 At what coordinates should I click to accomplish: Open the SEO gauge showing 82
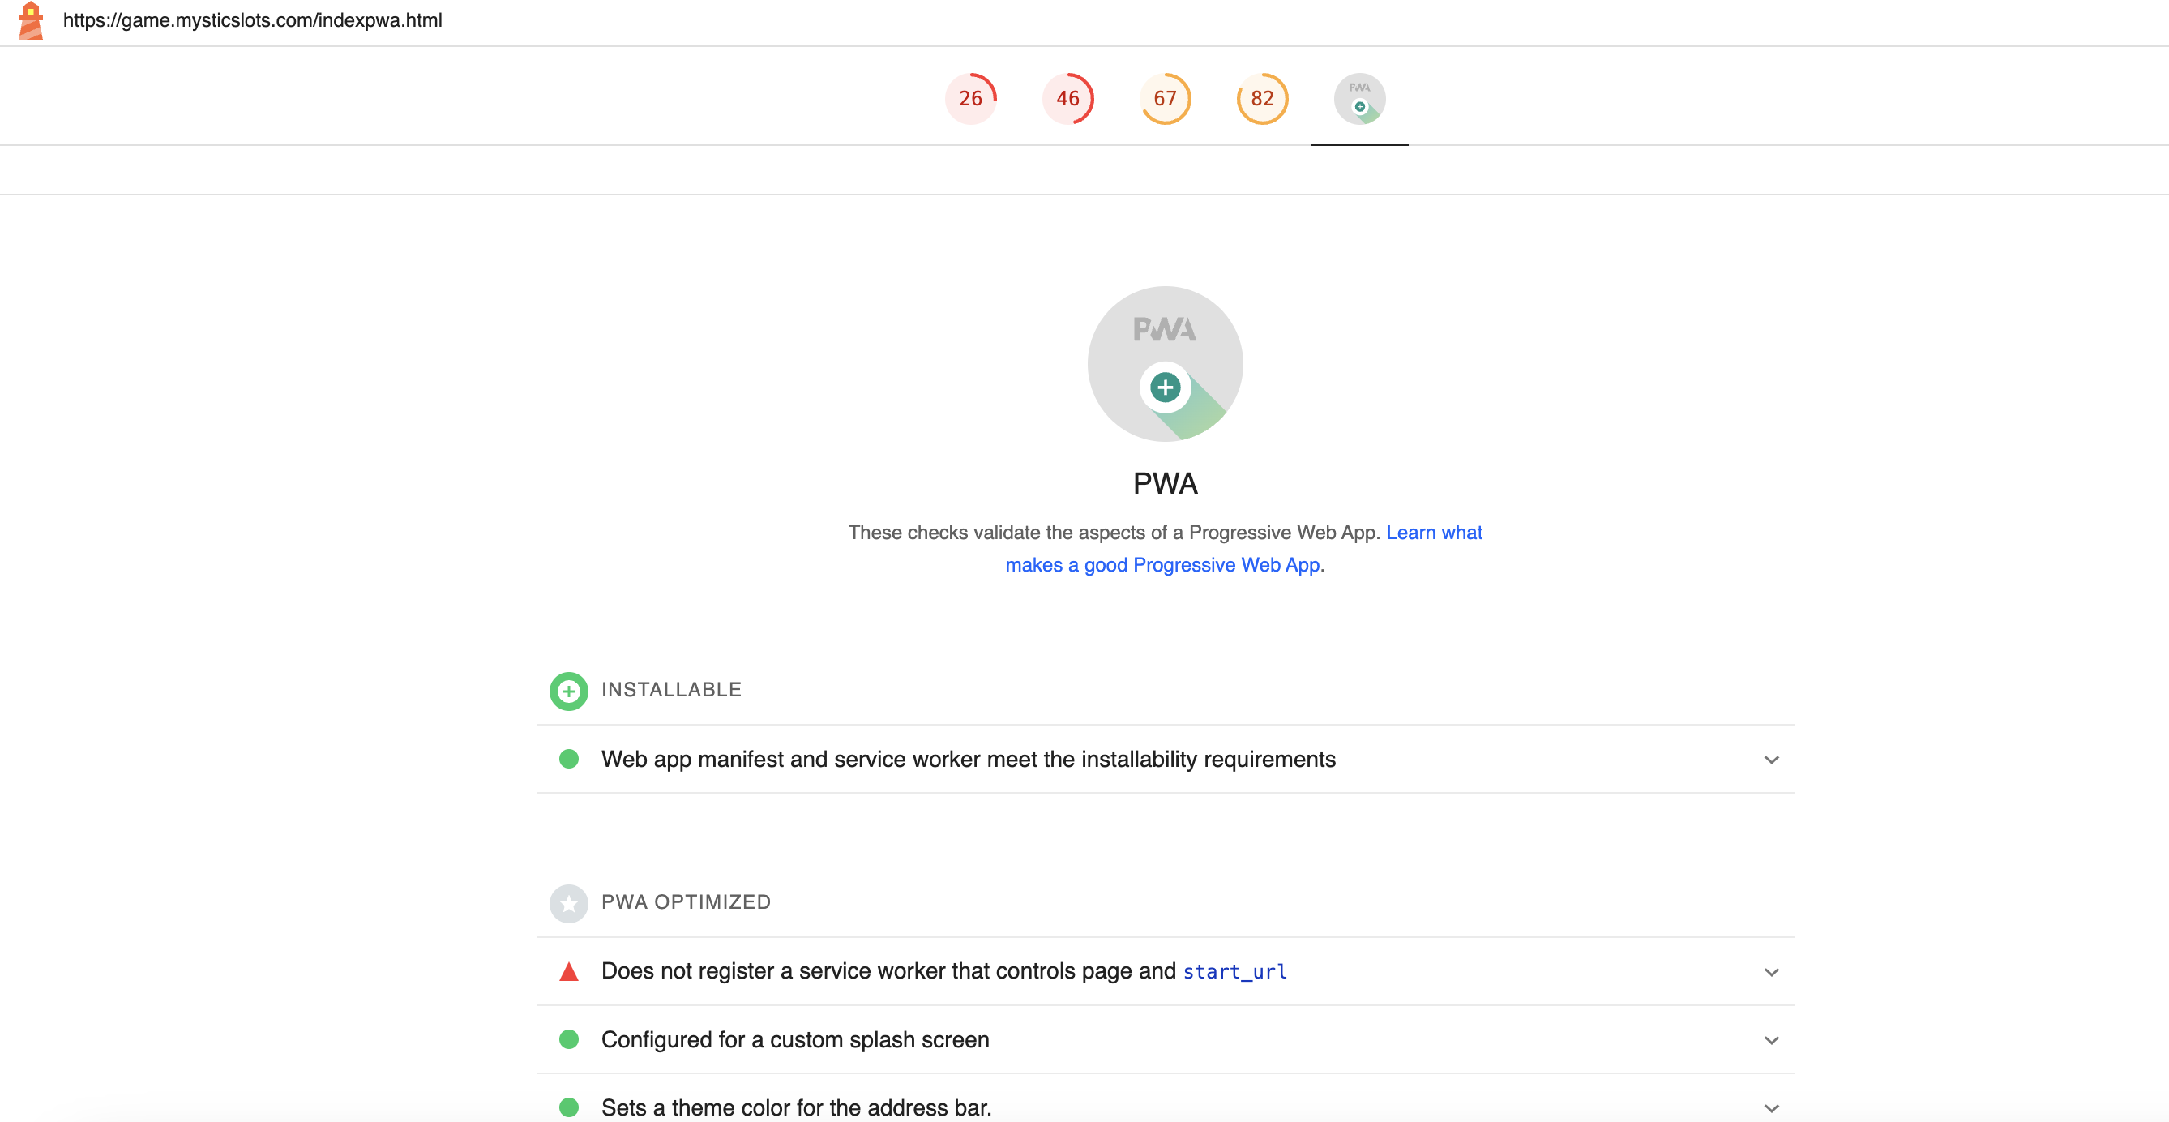[x=1261, y=98]
